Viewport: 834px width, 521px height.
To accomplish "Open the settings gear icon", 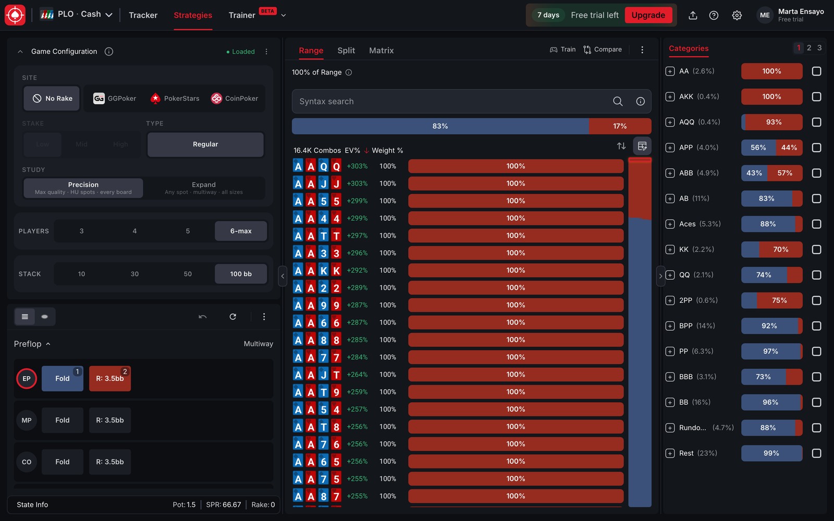I will 737,15.
